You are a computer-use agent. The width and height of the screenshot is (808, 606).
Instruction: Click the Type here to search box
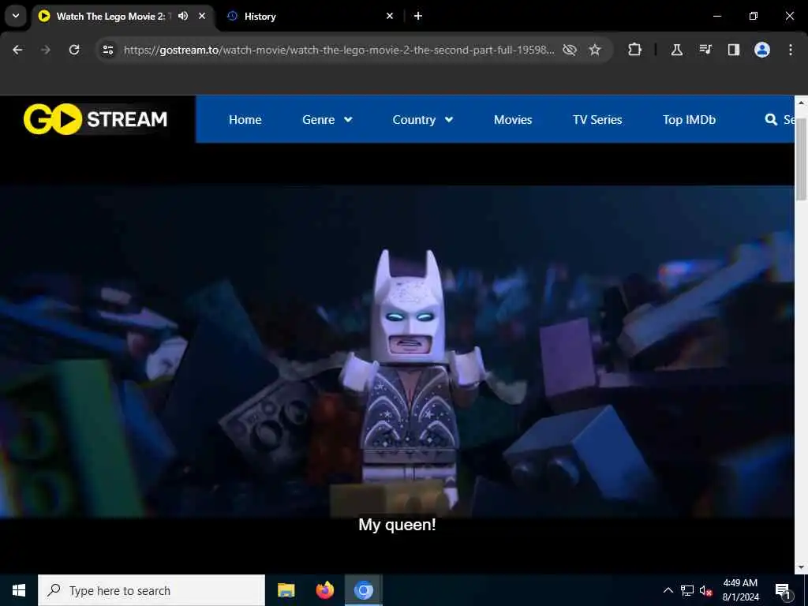point(151,590)
